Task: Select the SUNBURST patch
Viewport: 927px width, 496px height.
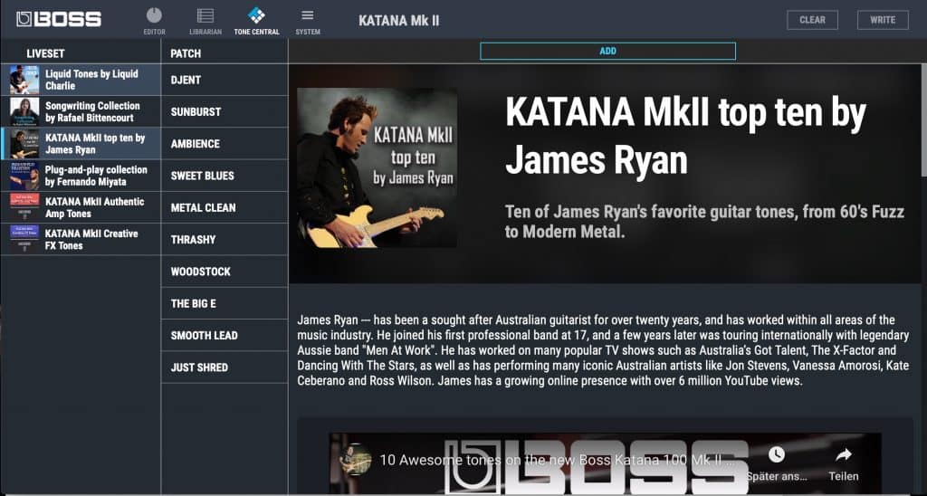Action: pos(225,111)
